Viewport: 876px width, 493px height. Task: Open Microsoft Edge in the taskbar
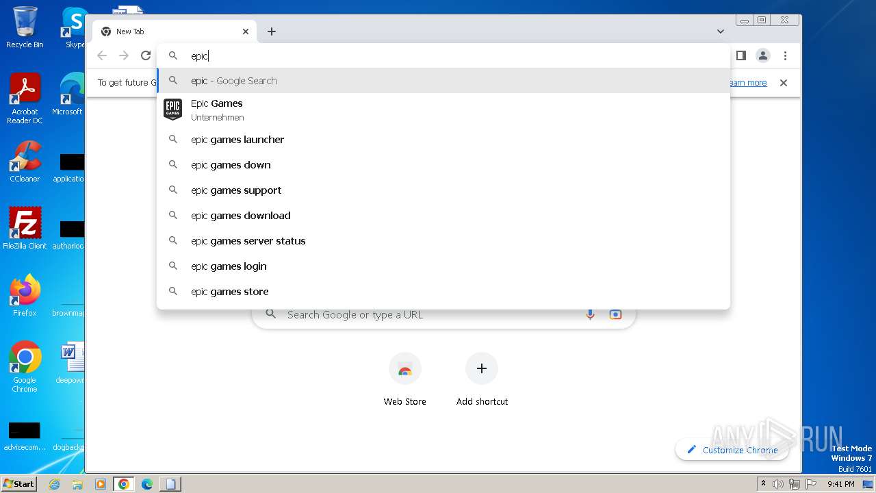pos(146,484)
